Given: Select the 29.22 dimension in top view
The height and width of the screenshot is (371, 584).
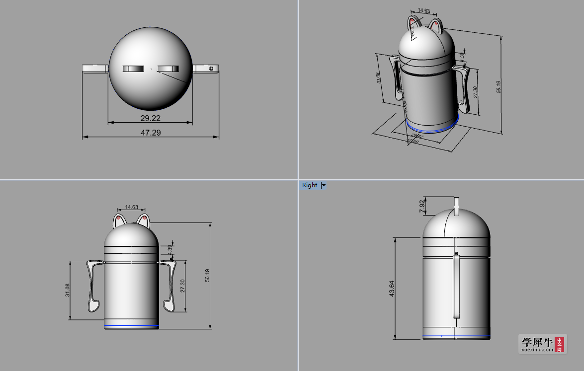Looking at the screenshot, I should (151, 118).
